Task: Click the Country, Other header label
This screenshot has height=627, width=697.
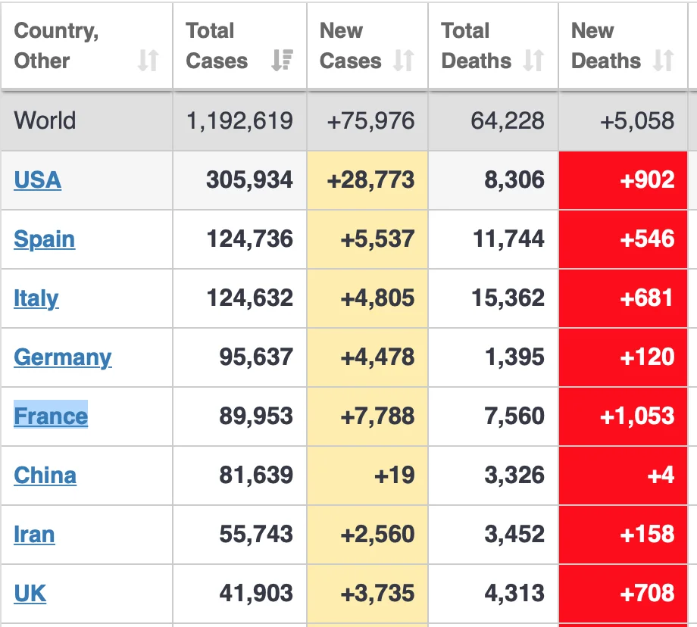Action: coord(56,45)
